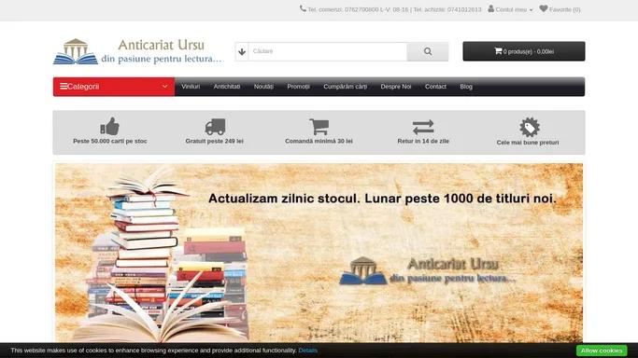Click the price tag badge icon
Viewport: 638px width, 358px height.
[530, 128]
